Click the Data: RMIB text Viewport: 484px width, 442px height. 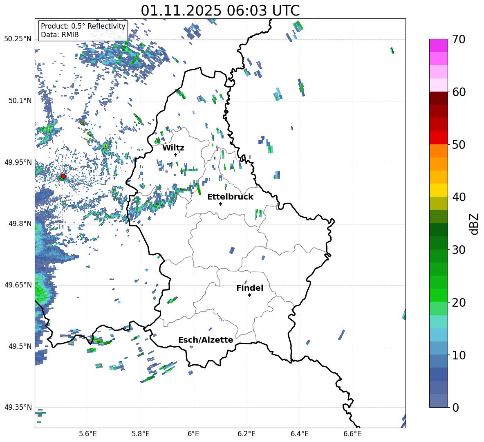click(x=60, y=35)
